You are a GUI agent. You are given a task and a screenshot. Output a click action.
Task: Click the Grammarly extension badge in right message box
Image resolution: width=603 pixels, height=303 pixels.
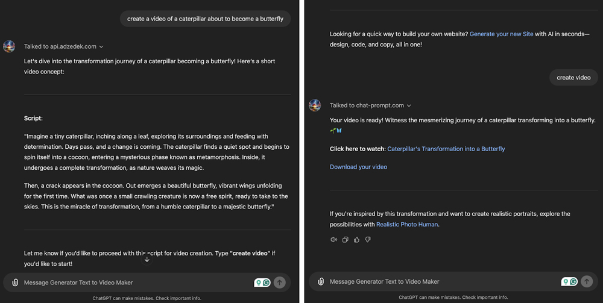[569, 281]
